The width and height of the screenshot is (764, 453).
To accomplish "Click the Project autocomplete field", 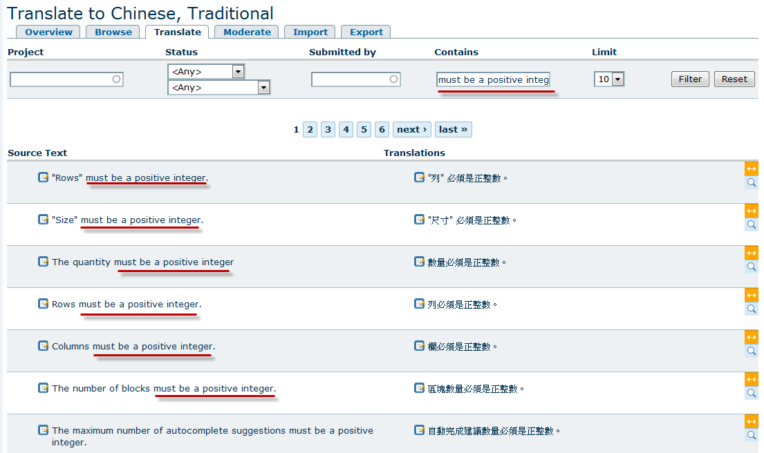I will [67, 79].
